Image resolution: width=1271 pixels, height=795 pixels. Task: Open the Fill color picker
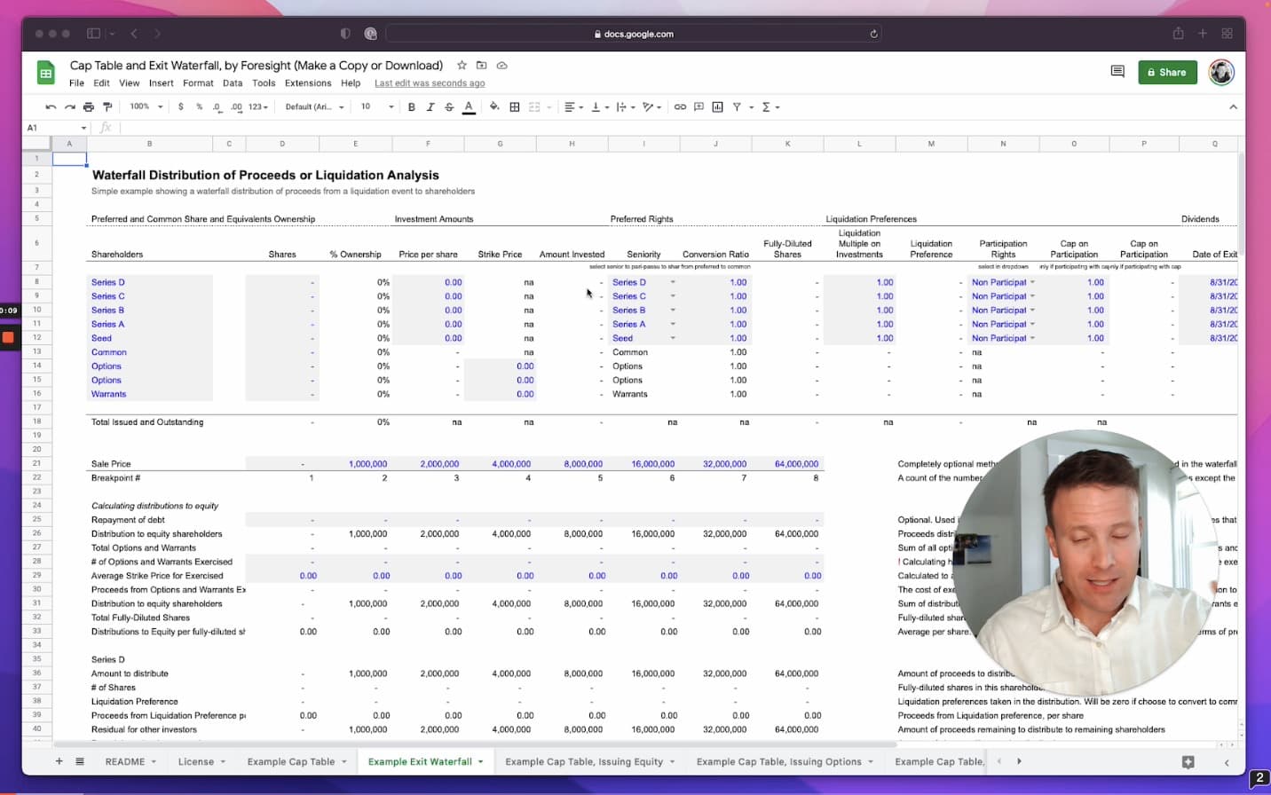tap(494, 106)
